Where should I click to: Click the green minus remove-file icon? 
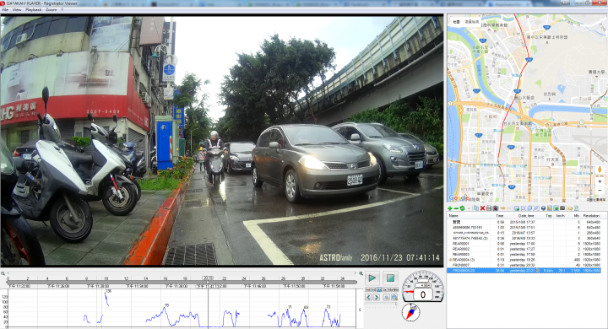pos(456,208)
